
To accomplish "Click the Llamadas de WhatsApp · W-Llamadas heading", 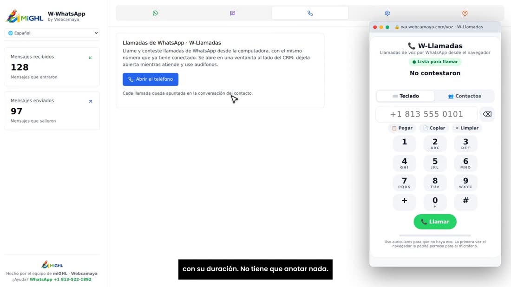I will coord(172,43).
